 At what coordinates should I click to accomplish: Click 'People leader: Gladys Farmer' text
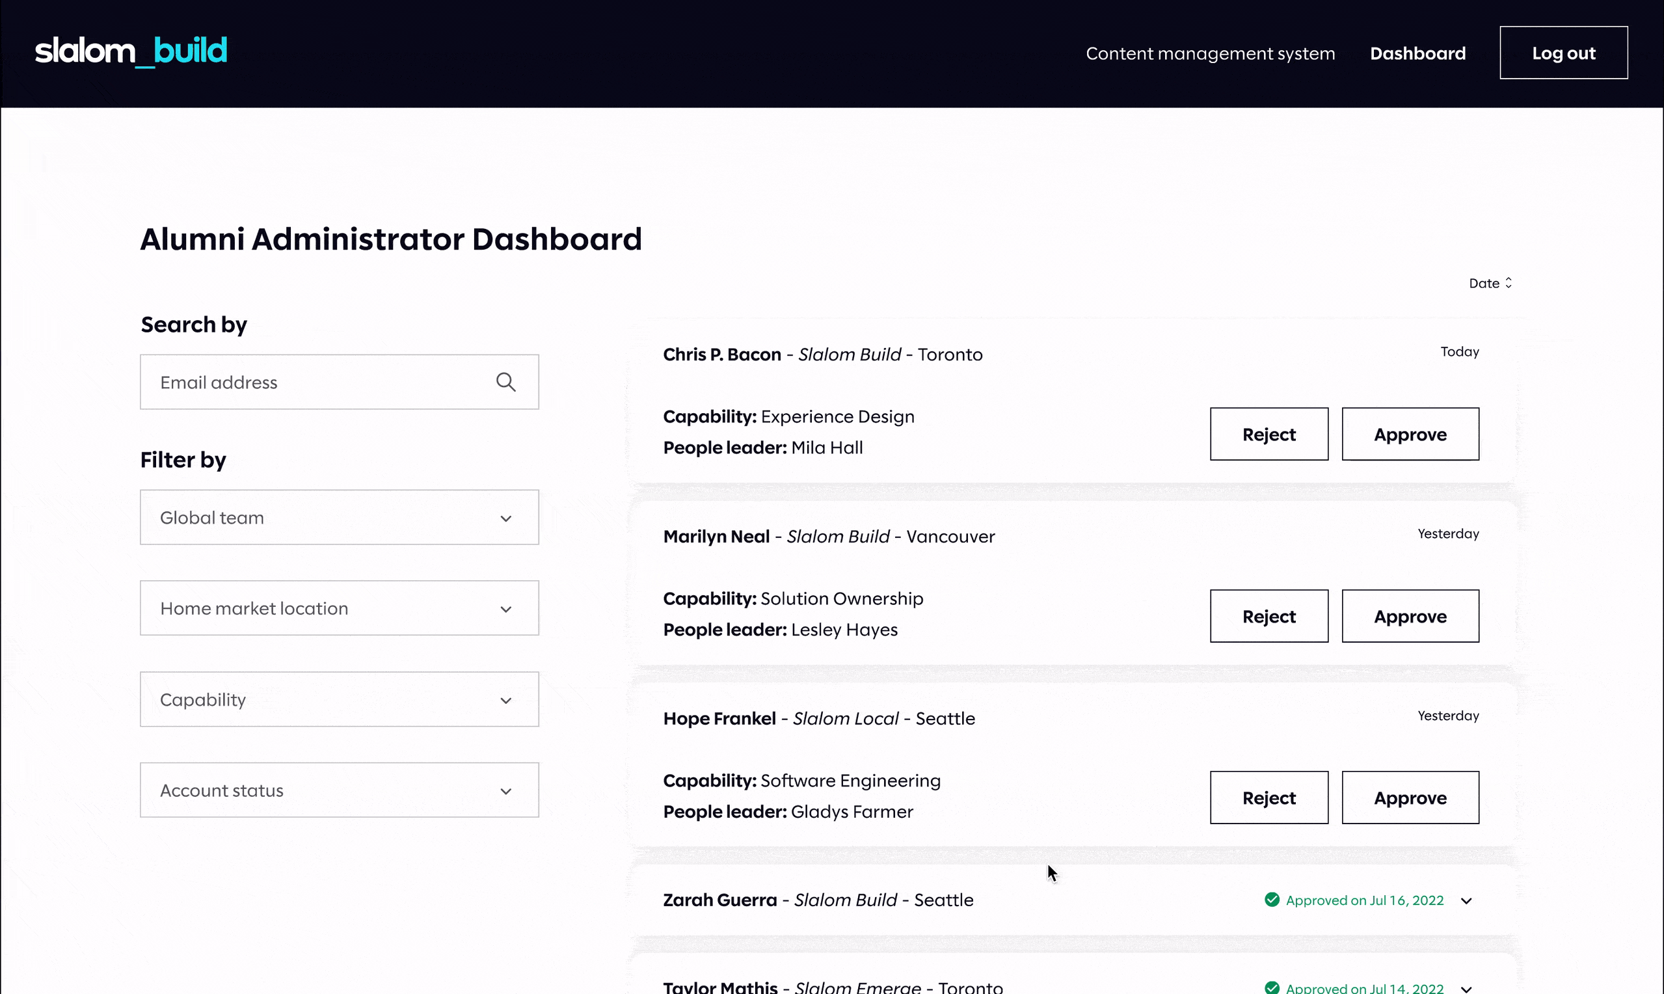[x=788, y=812]
